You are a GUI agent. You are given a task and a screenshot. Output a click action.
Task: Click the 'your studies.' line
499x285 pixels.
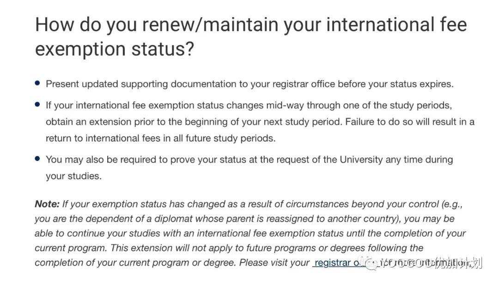click(73, 176)
